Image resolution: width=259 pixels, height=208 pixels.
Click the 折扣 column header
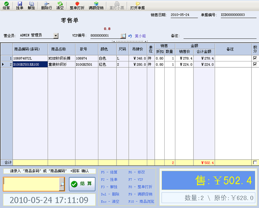(x=159, y=52)
